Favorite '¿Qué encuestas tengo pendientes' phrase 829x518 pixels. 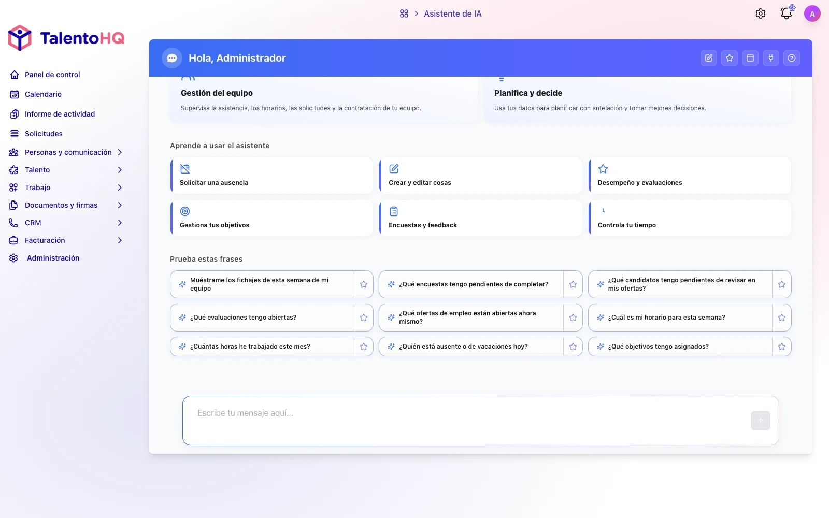573,284
